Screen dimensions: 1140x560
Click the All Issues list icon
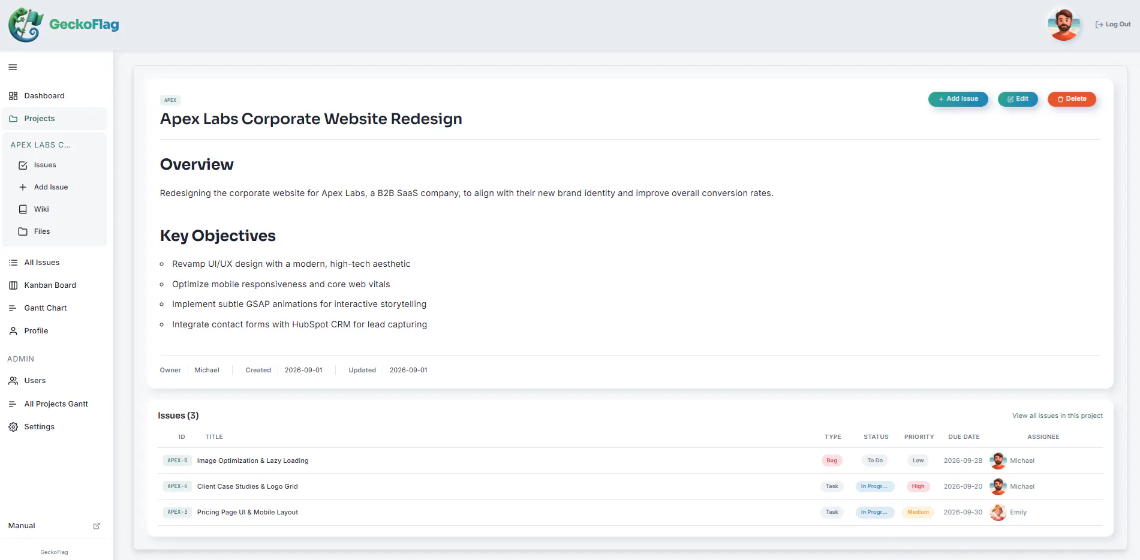pyautogui.click(x=13, y=263)
